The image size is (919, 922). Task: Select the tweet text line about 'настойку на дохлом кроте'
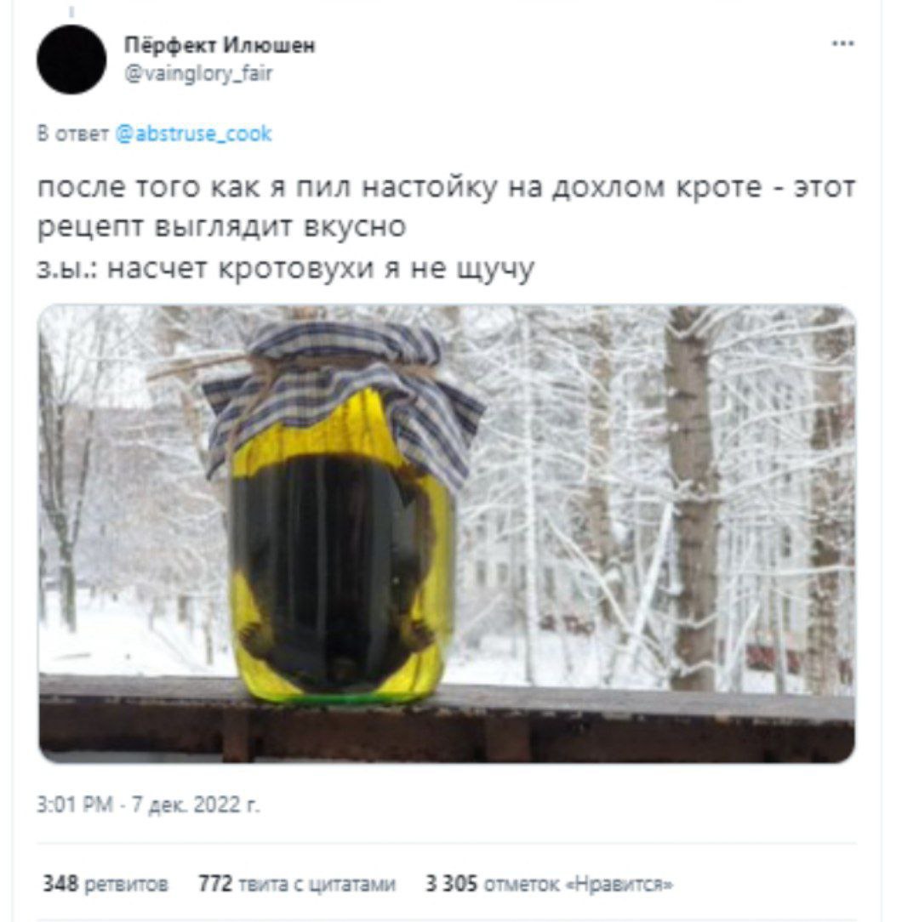pyautogui.click(x=446, y=188)
